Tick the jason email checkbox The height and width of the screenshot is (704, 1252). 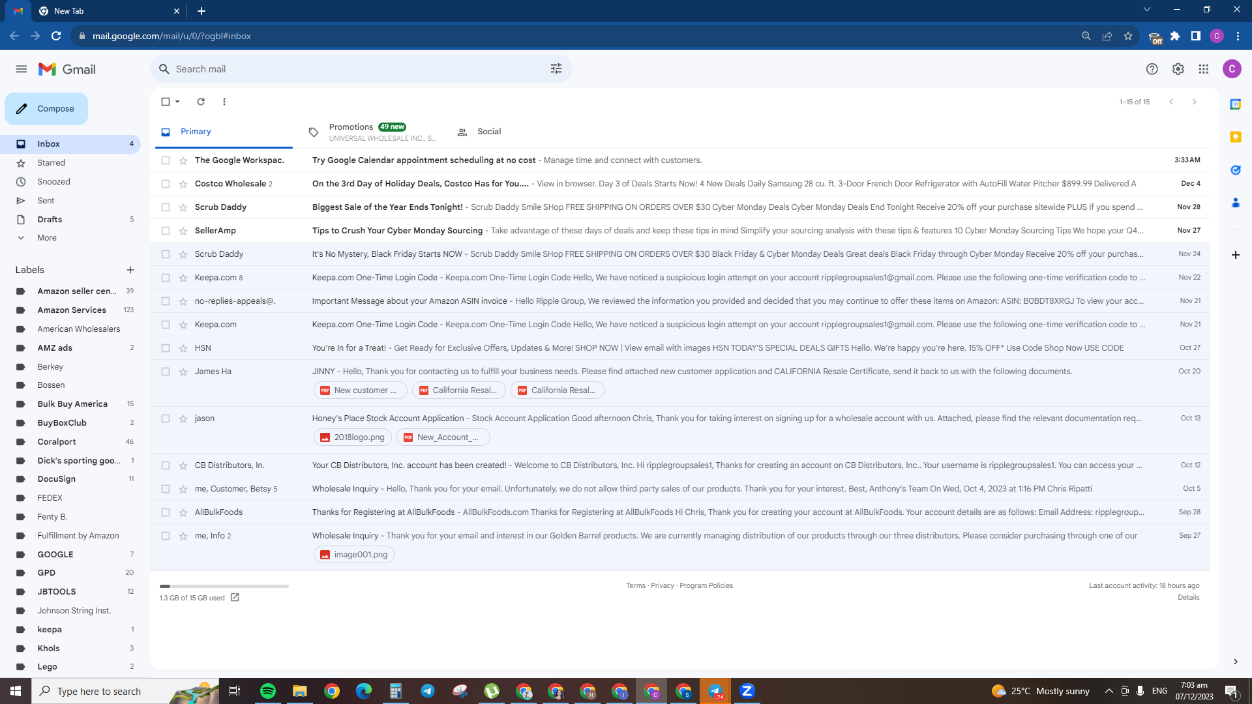[x=166, y=418]
